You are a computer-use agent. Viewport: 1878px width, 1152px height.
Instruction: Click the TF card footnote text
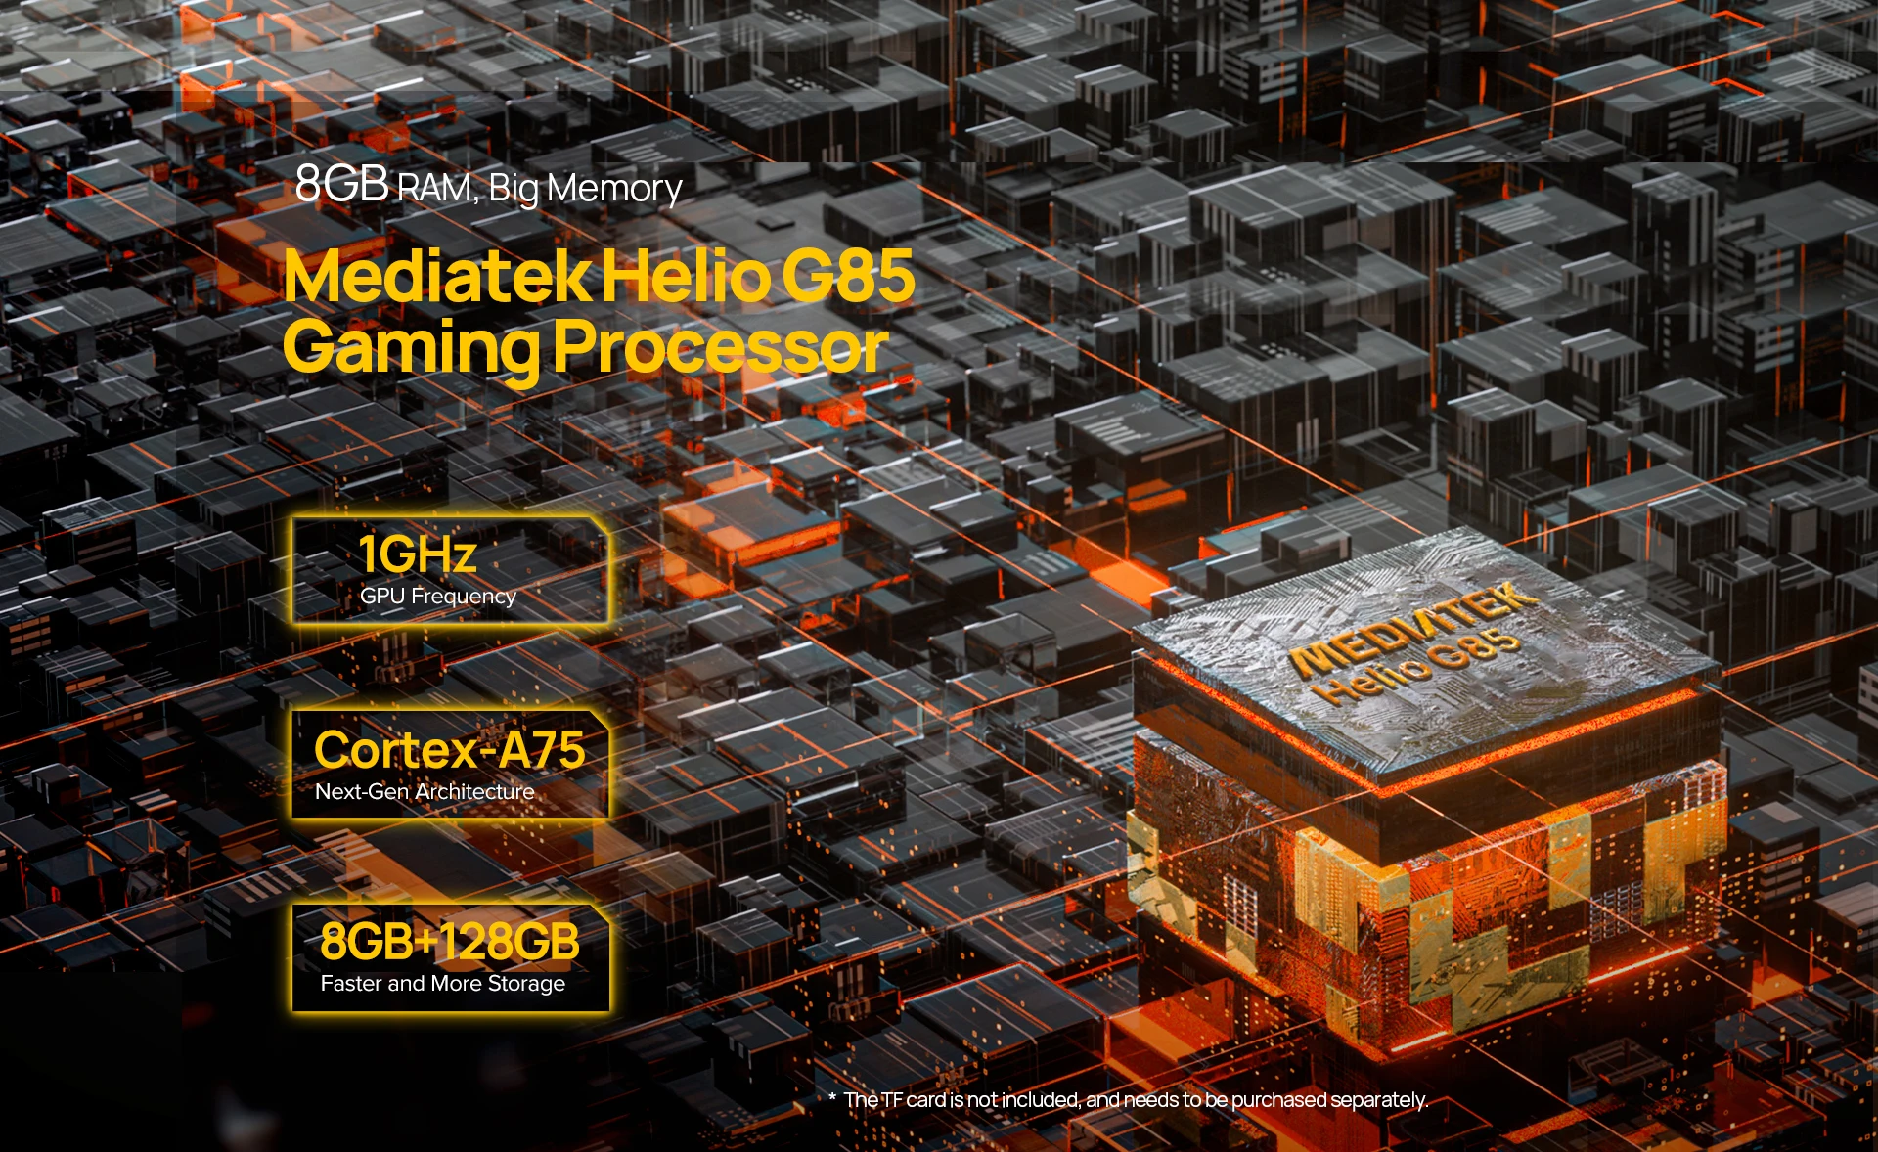click(x=1135, y=1100)
